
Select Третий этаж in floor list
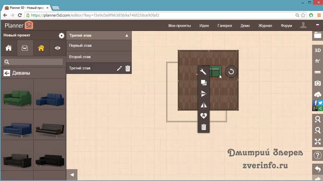pos(80,68)
